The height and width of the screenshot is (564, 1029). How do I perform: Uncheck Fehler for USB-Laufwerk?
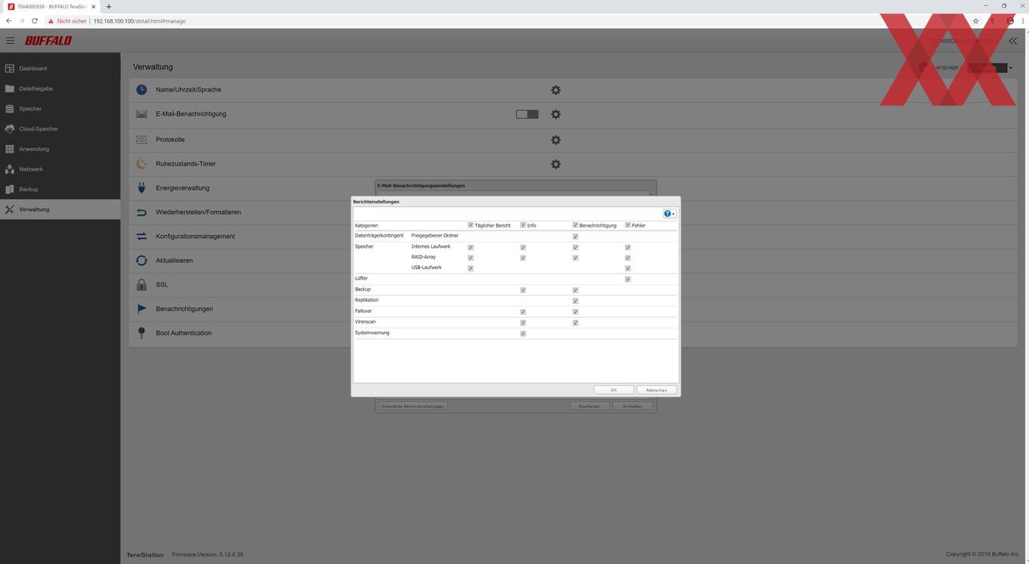coord(627,268)
